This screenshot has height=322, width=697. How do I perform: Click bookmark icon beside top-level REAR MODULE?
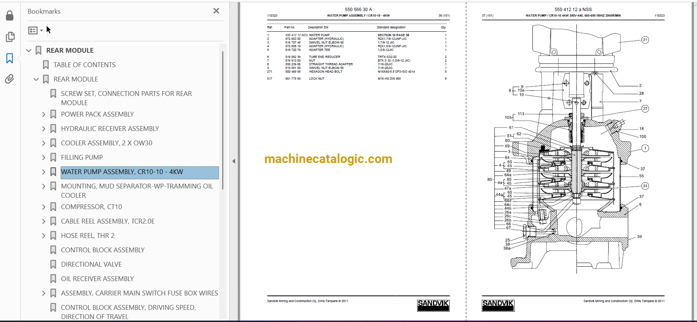(x=38, y=51)
